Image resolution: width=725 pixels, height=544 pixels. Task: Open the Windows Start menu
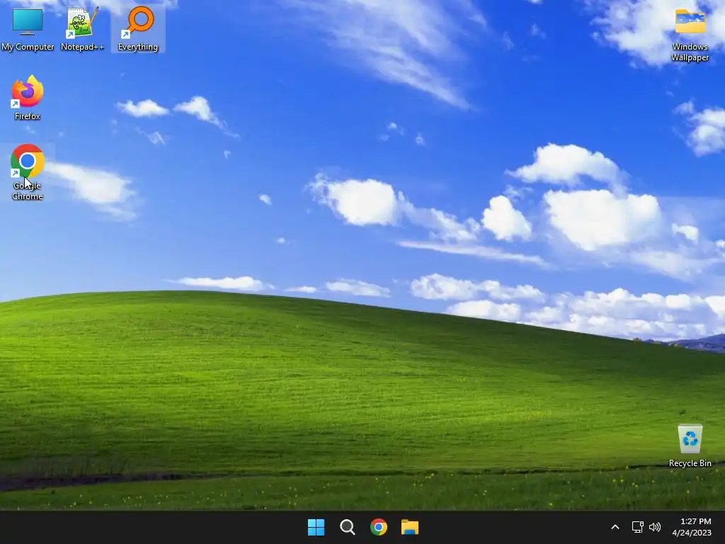pyautogui.click(x=316, y=527)
